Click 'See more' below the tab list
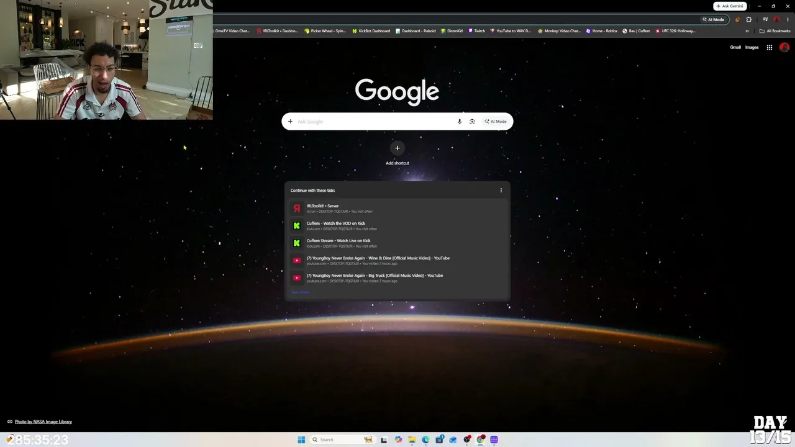This screenshot has height=447, width=795. coord(300,292)
